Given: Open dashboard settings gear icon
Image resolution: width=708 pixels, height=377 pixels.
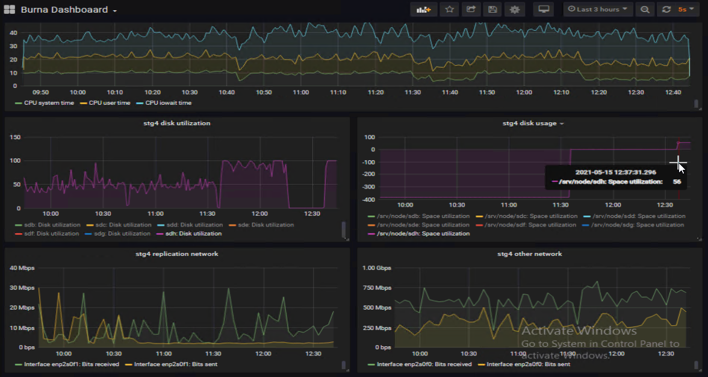Looking at the screenshot, I should (514, 10).
